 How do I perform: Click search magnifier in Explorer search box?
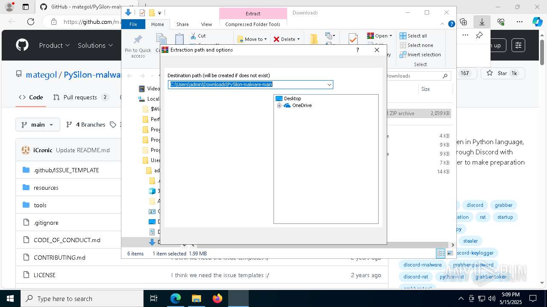445,76
